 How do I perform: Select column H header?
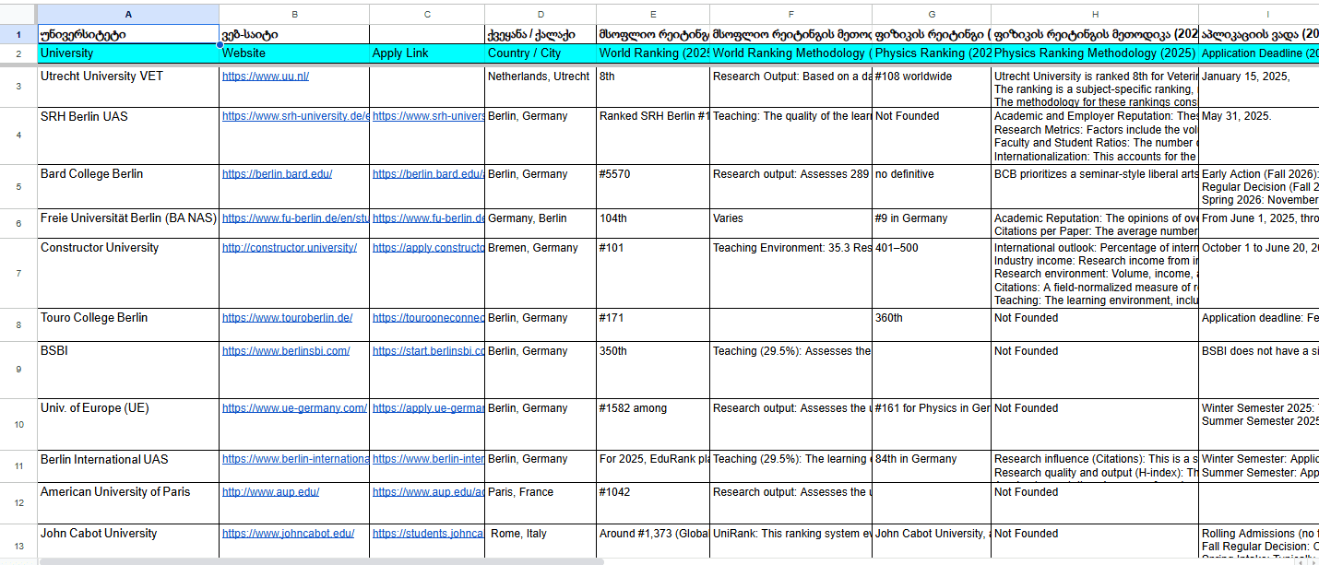tap(1095, 14)
